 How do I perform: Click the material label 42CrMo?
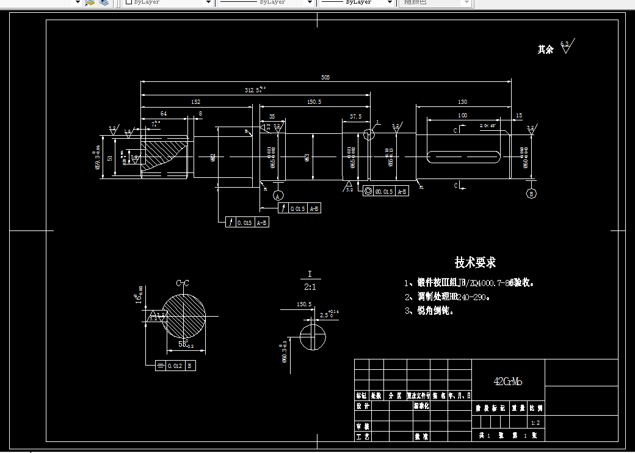508,381
